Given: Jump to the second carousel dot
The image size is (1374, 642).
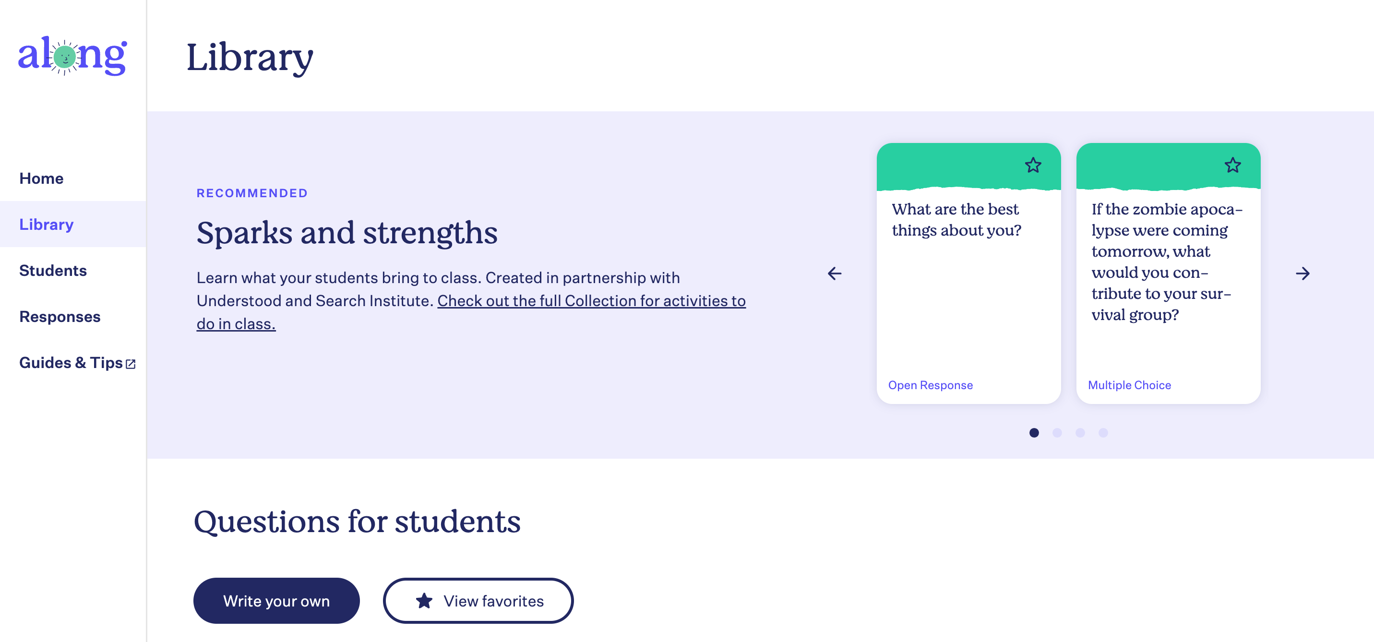Looking at the screenshot, I should (x=1057, y=433).
